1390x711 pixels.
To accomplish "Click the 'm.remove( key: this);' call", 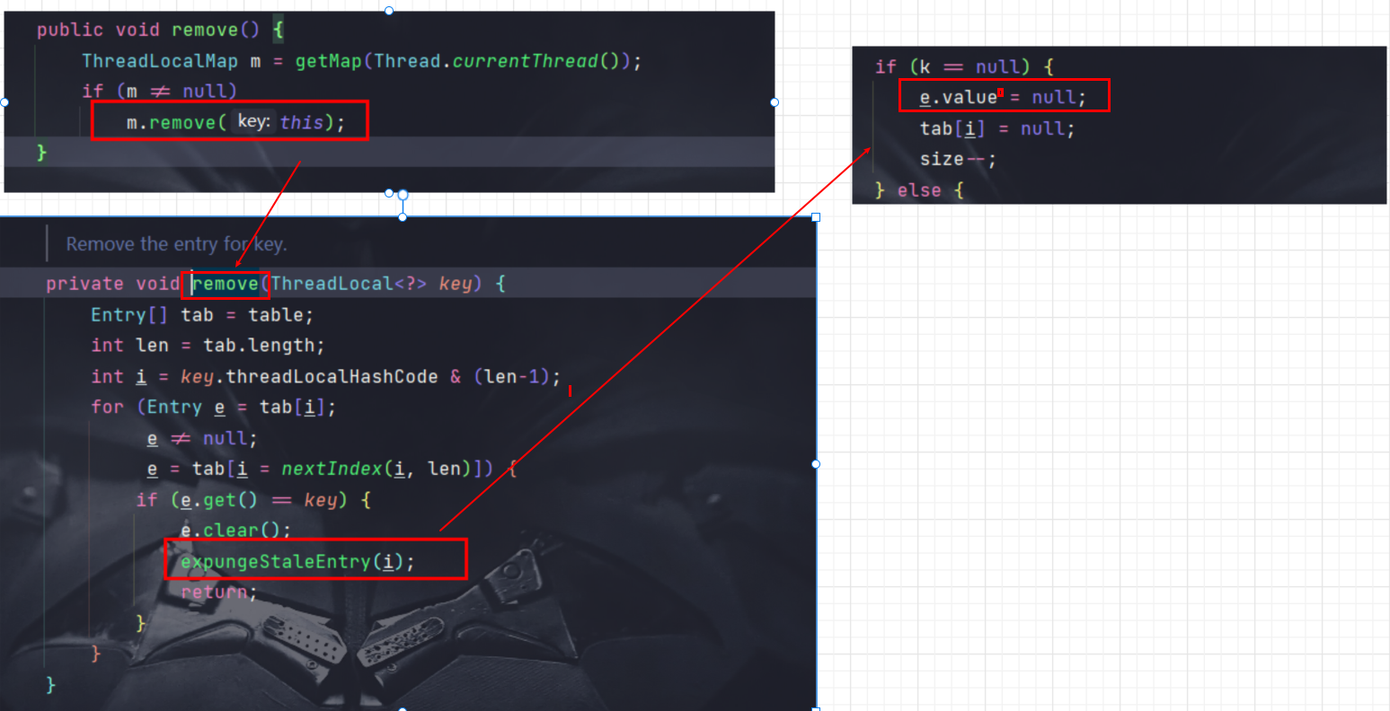I will (235, 122).
